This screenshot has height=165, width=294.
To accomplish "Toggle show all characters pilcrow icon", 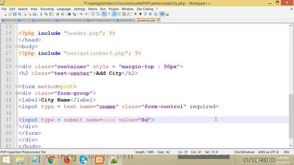I will [109, 14].
